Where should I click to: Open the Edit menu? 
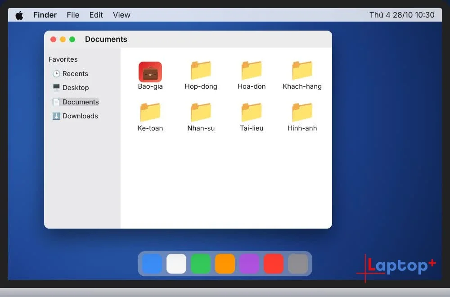(x=96, y=15)
